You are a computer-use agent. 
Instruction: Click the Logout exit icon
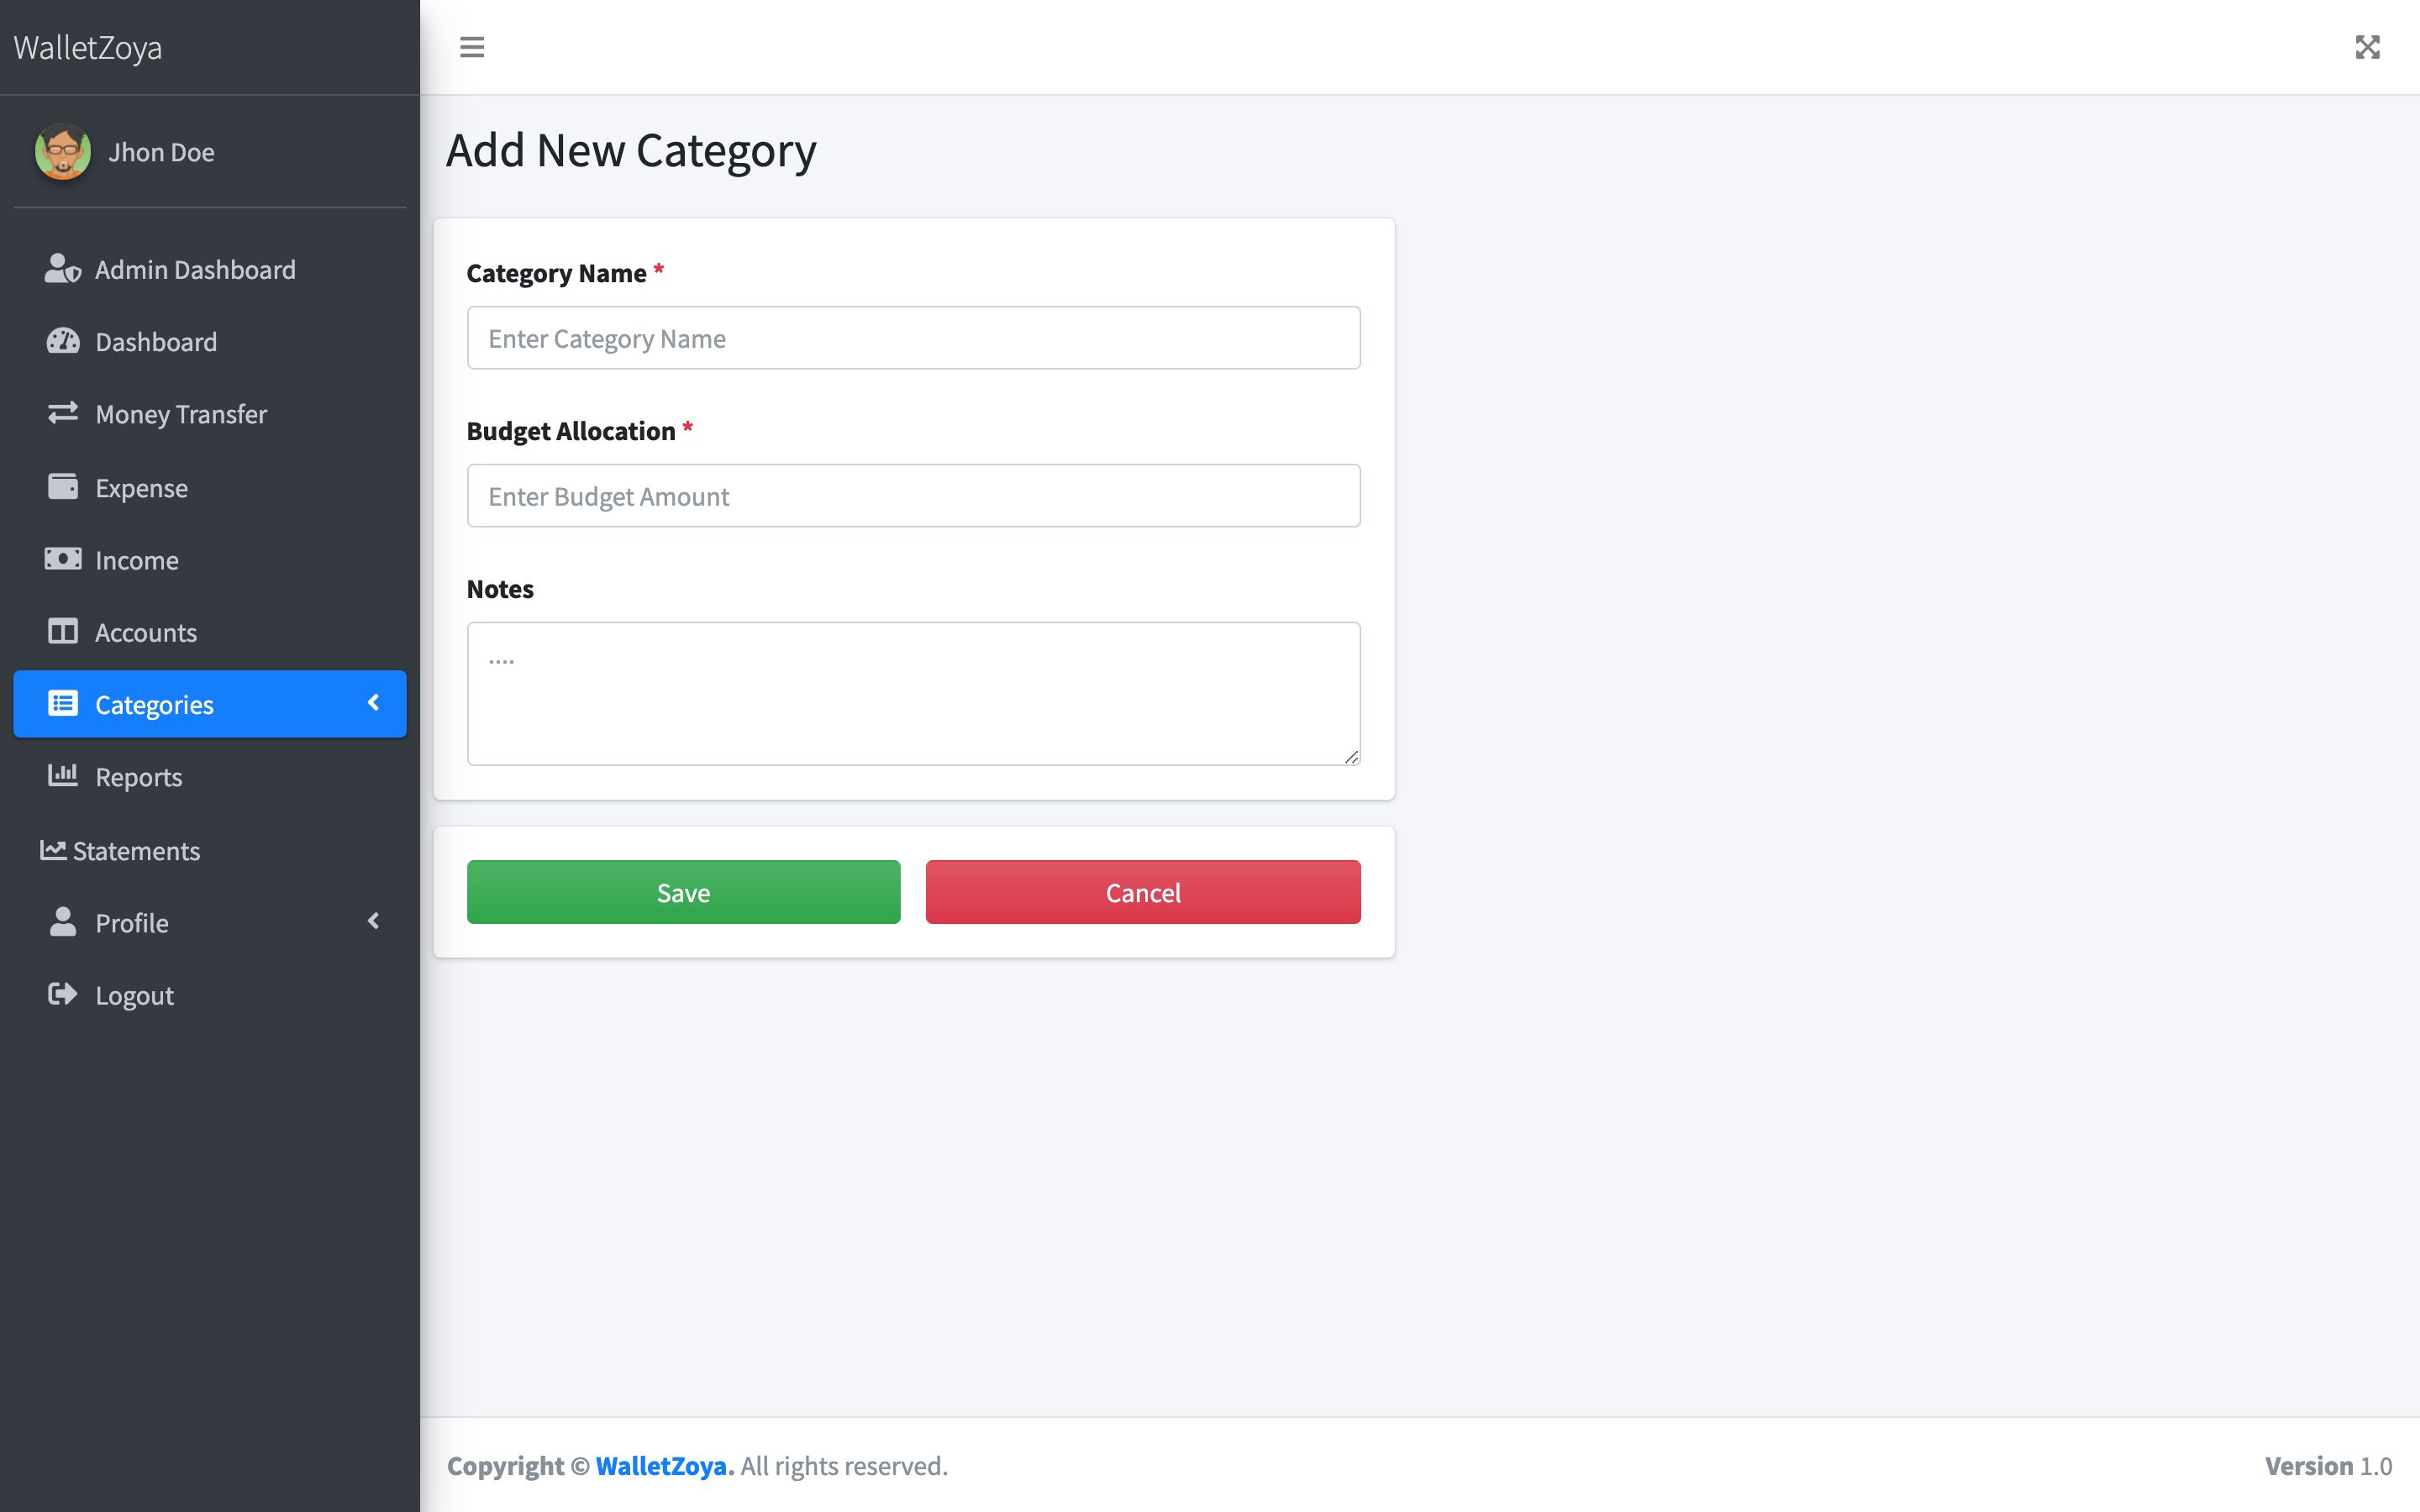(x=62, y=995)
